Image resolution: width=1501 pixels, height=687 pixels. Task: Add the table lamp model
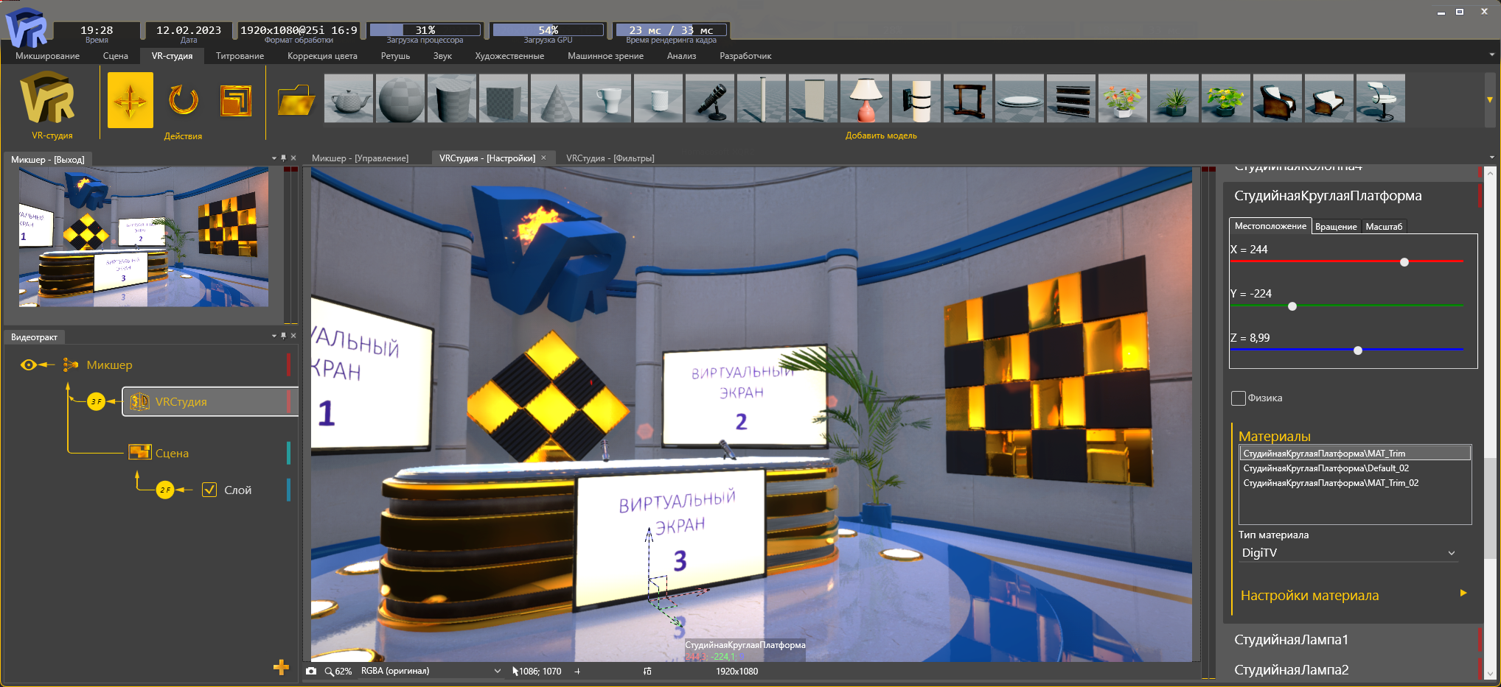865,99
